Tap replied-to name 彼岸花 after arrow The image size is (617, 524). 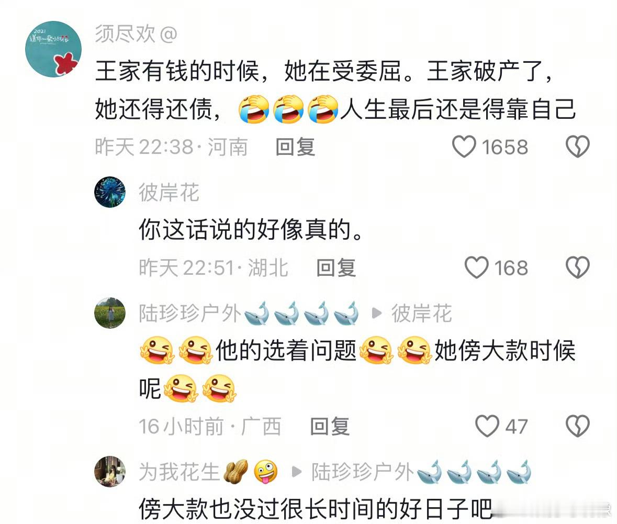[421, 314]
